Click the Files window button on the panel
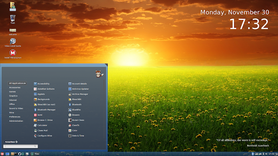This screenshot has width=278, height=156. click(x=35, y=154)
